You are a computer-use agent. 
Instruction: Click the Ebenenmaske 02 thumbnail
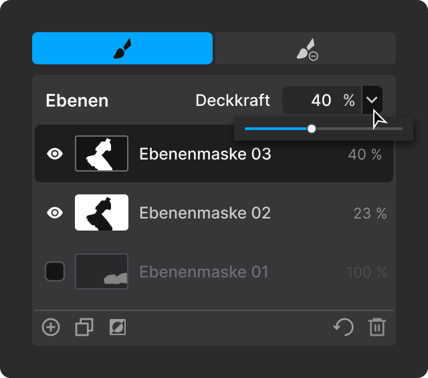[x=102, y=212]
